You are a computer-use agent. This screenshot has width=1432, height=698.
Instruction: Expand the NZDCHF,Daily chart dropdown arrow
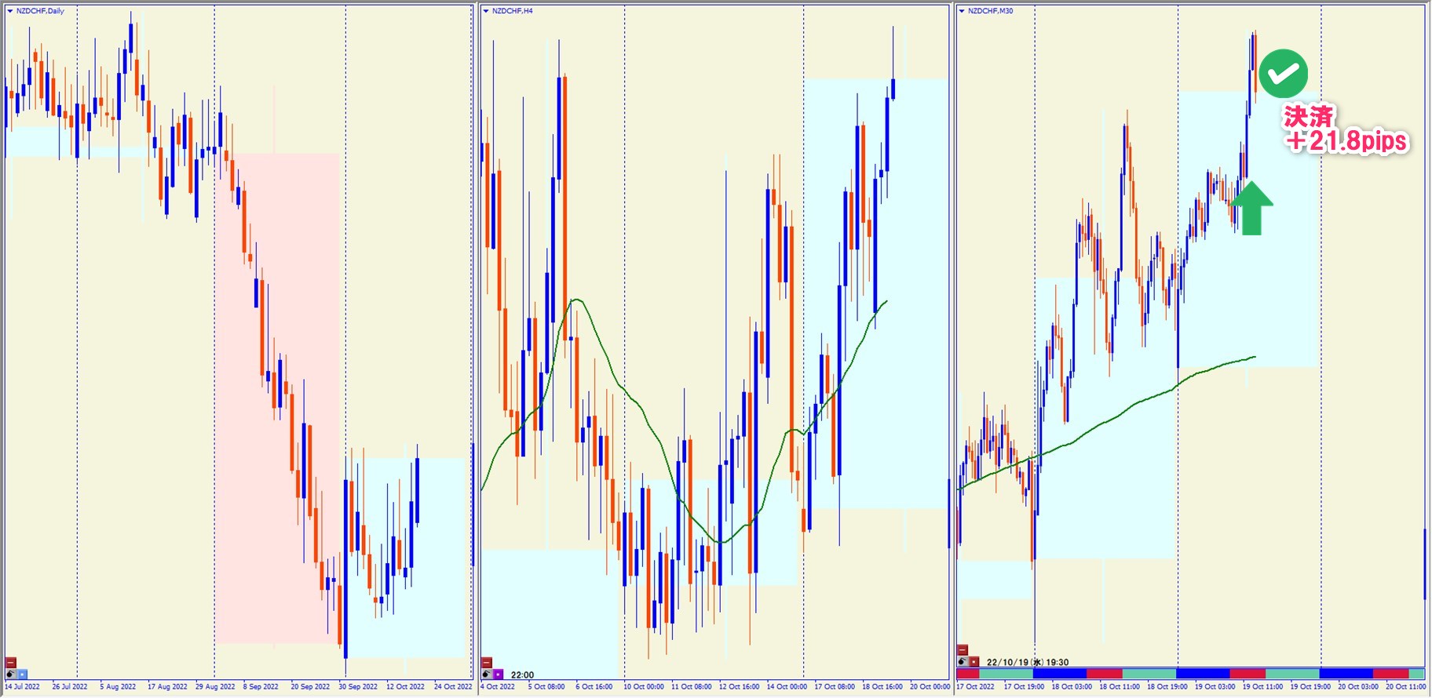point(10,11)
